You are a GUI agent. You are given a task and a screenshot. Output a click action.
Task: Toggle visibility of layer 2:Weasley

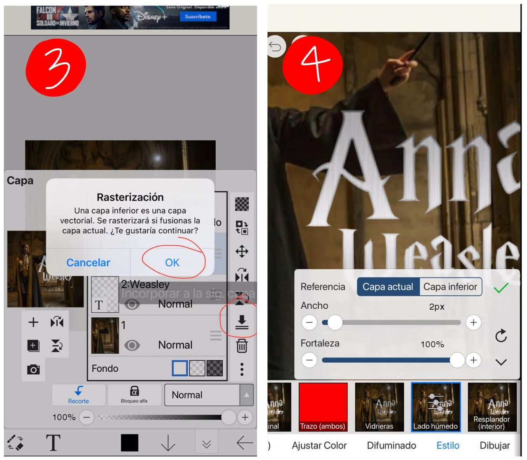pos(132,304)
